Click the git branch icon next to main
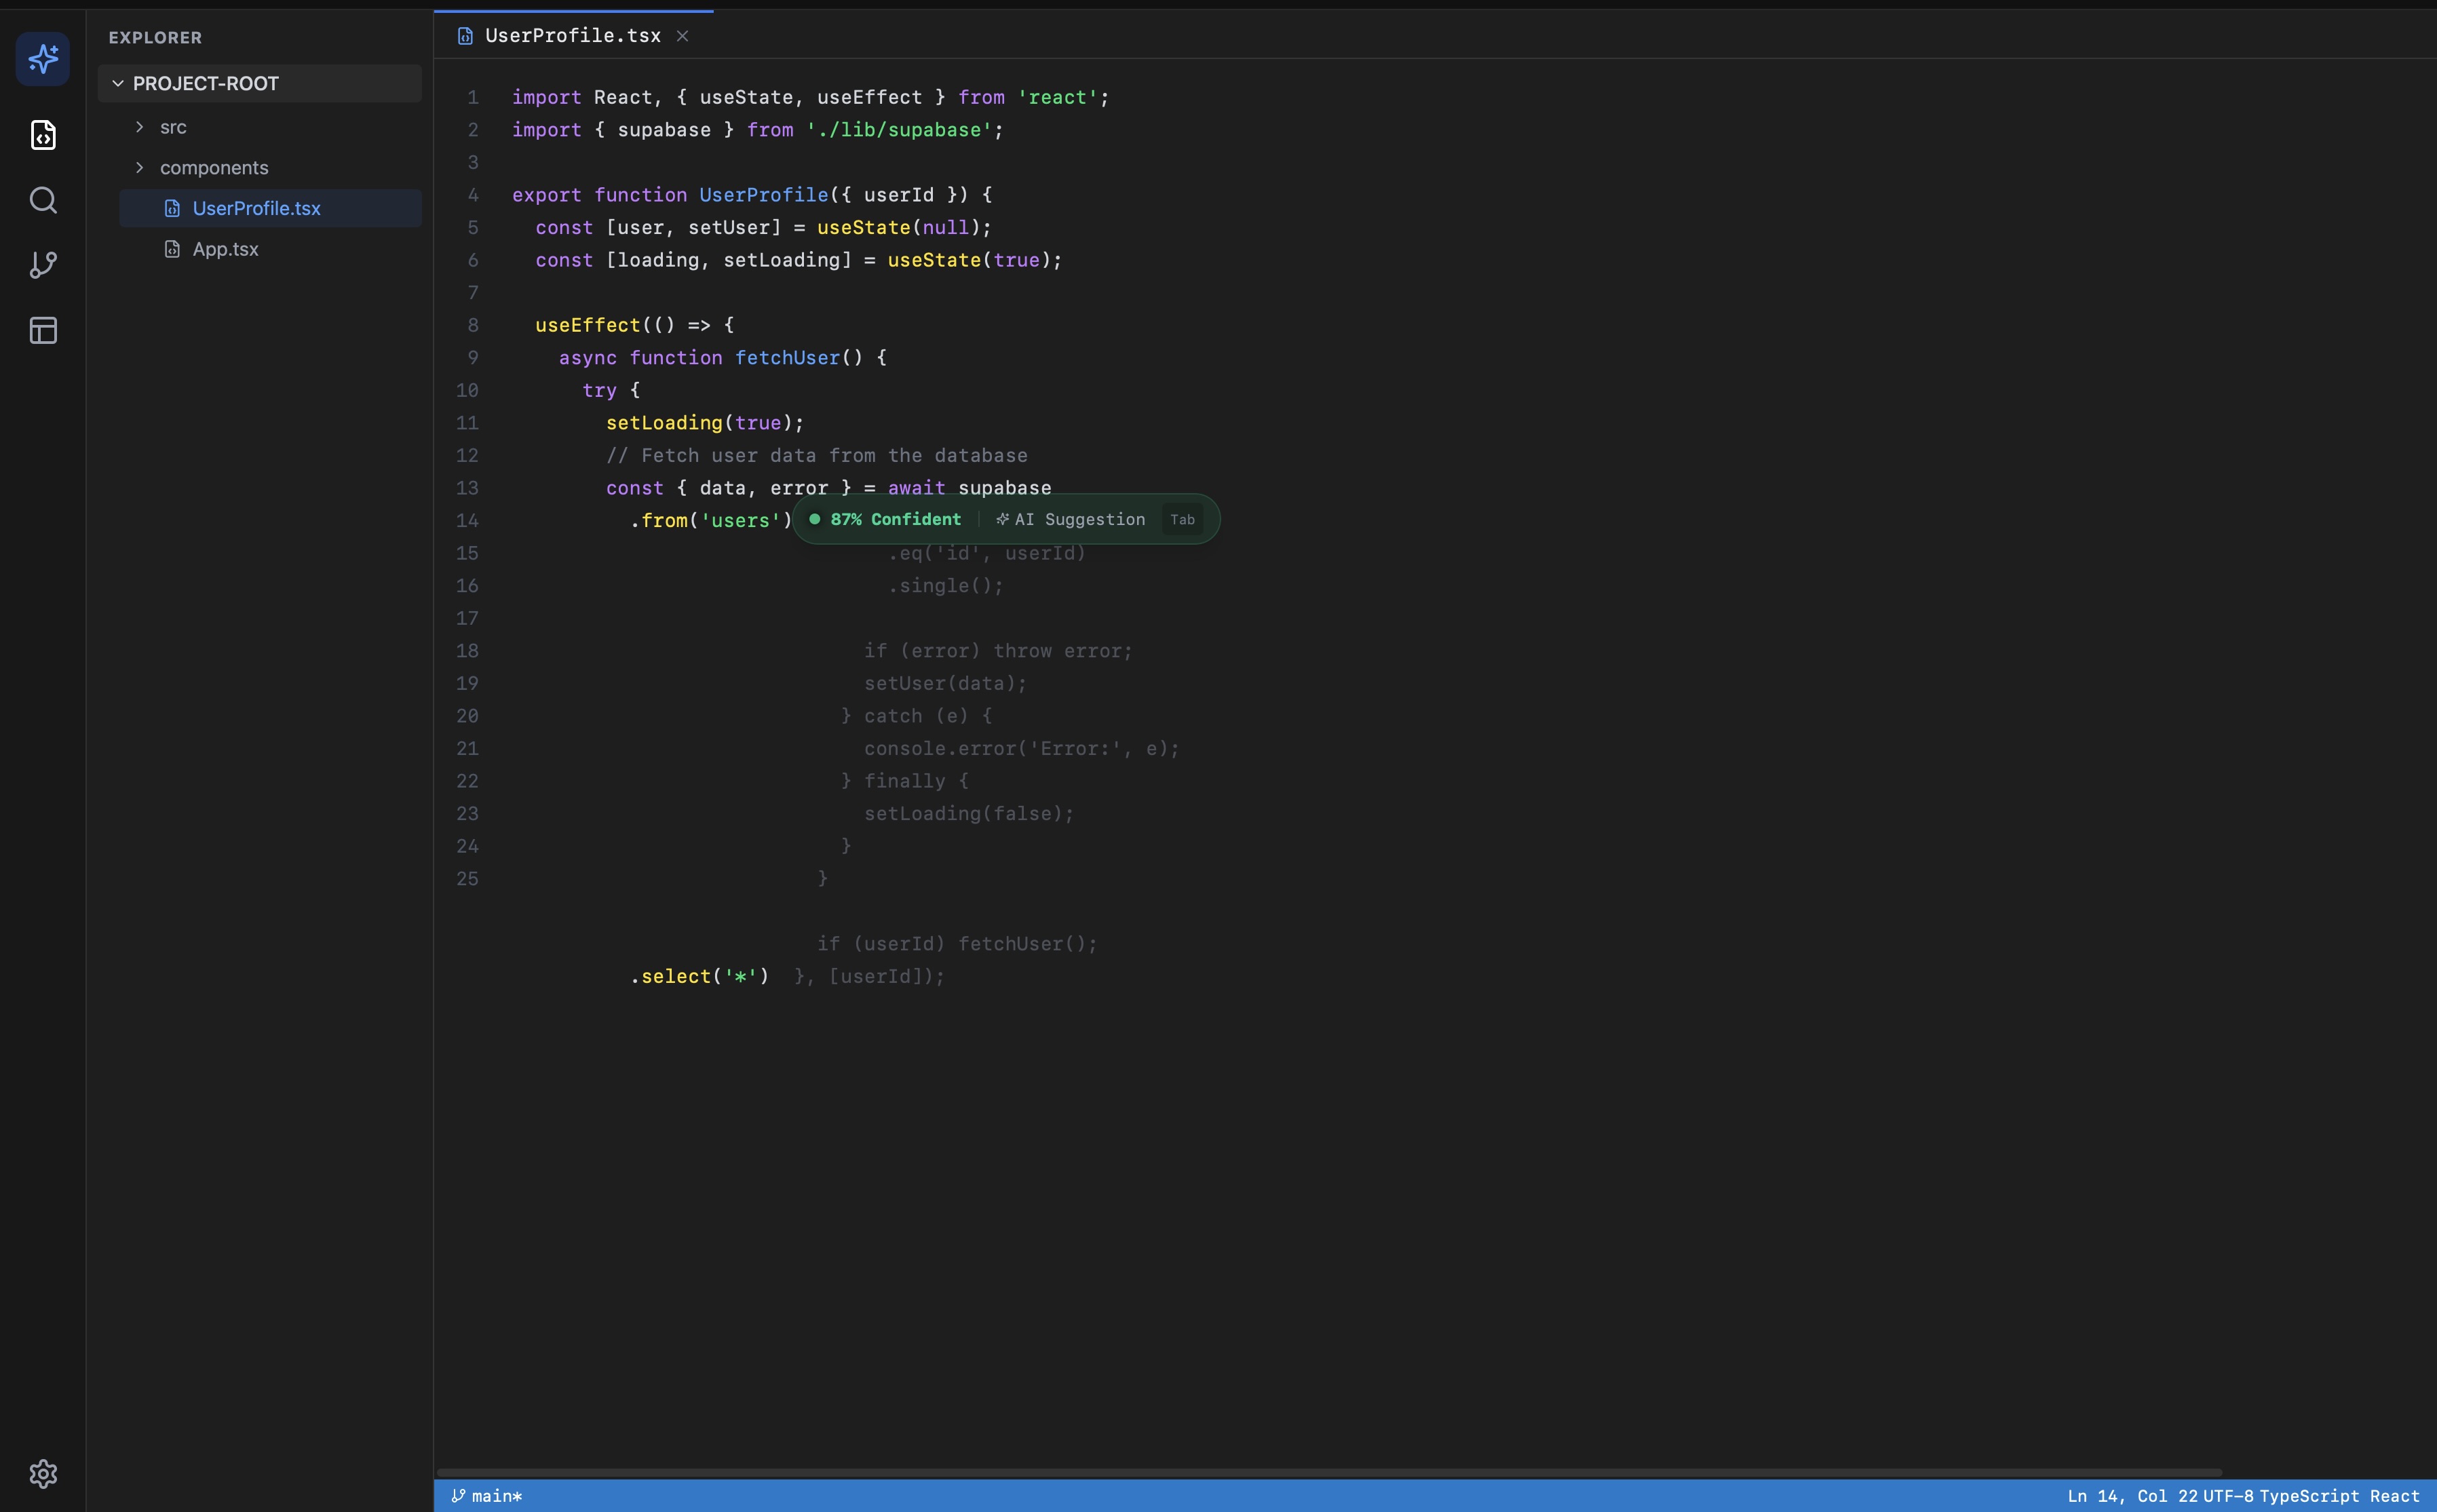Image resolution: width=2437 pixels, height=1512 pixels. click(x=461, y=1495)
